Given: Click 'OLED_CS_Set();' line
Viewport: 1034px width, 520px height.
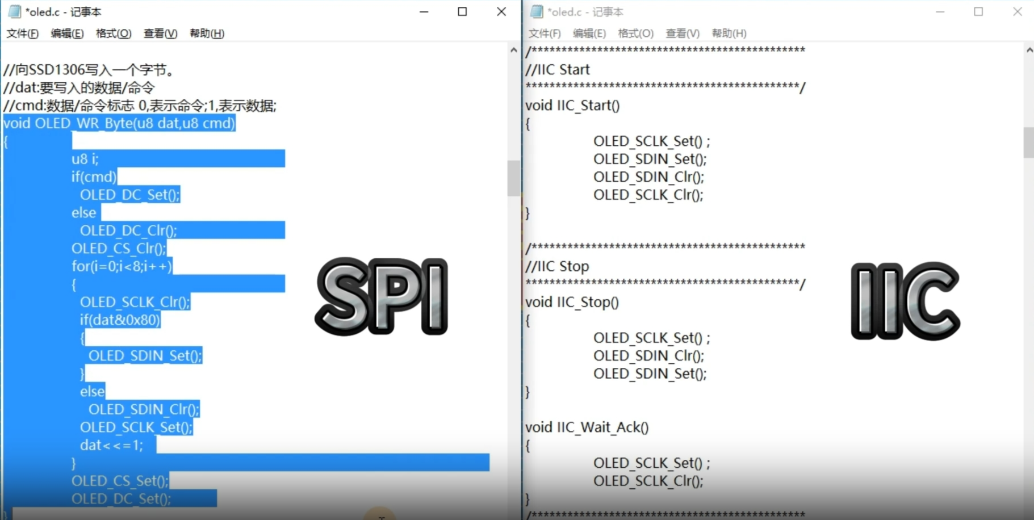Looking at the screenshot, I should [x=120, y=481].
